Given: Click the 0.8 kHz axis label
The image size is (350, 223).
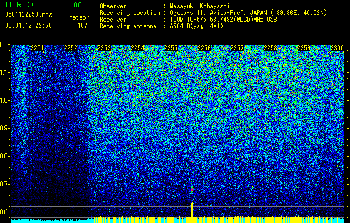Looking at the screenshot, I should (4, 156).
